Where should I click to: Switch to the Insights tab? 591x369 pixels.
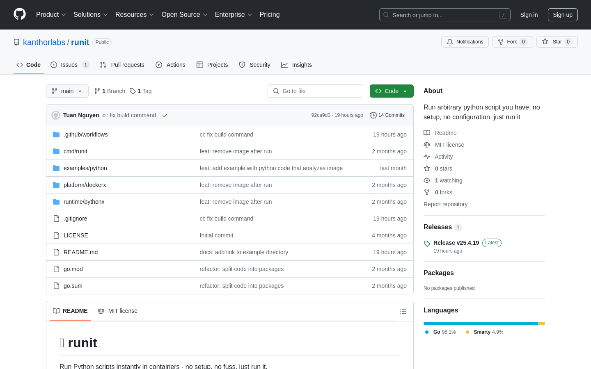click(296, 65)
